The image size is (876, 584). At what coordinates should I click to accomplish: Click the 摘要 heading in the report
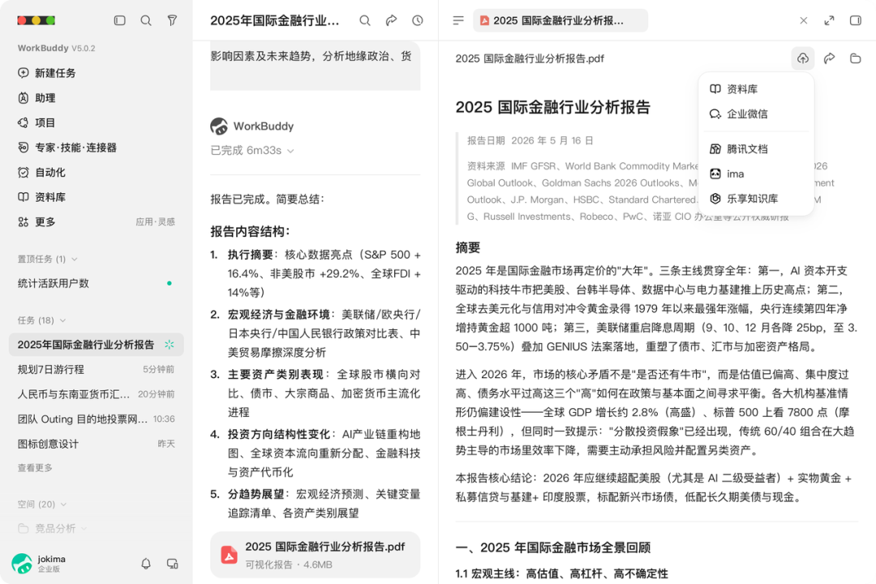pos(468,247)
